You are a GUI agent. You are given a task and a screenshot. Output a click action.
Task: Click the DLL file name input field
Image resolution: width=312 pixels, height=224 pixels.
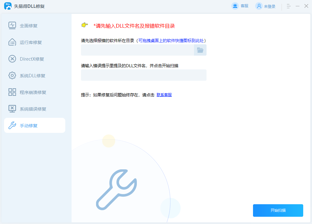tap(143, 75)
